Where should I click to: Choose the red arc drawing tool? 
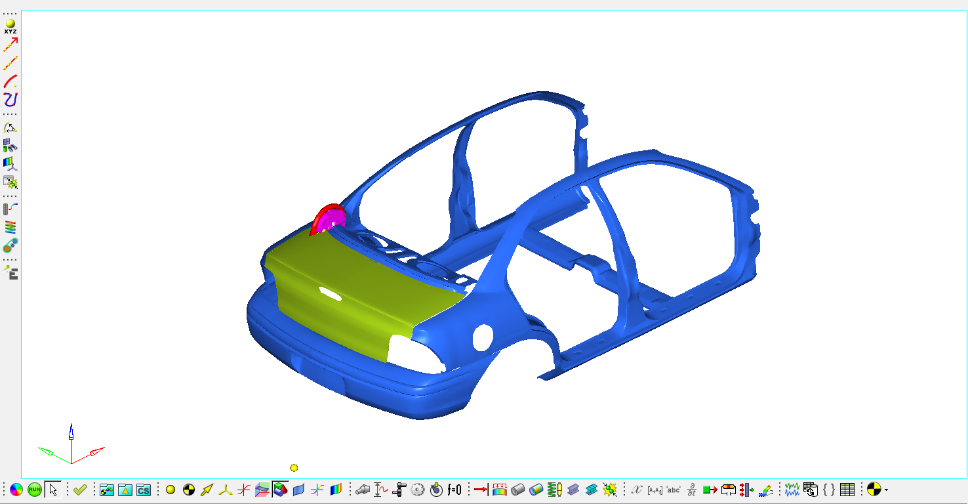tap(10, 81)
